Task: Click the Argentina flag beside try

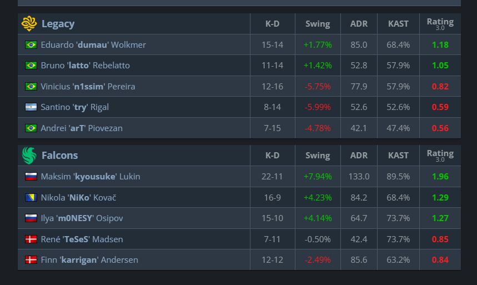Action: 31,107
